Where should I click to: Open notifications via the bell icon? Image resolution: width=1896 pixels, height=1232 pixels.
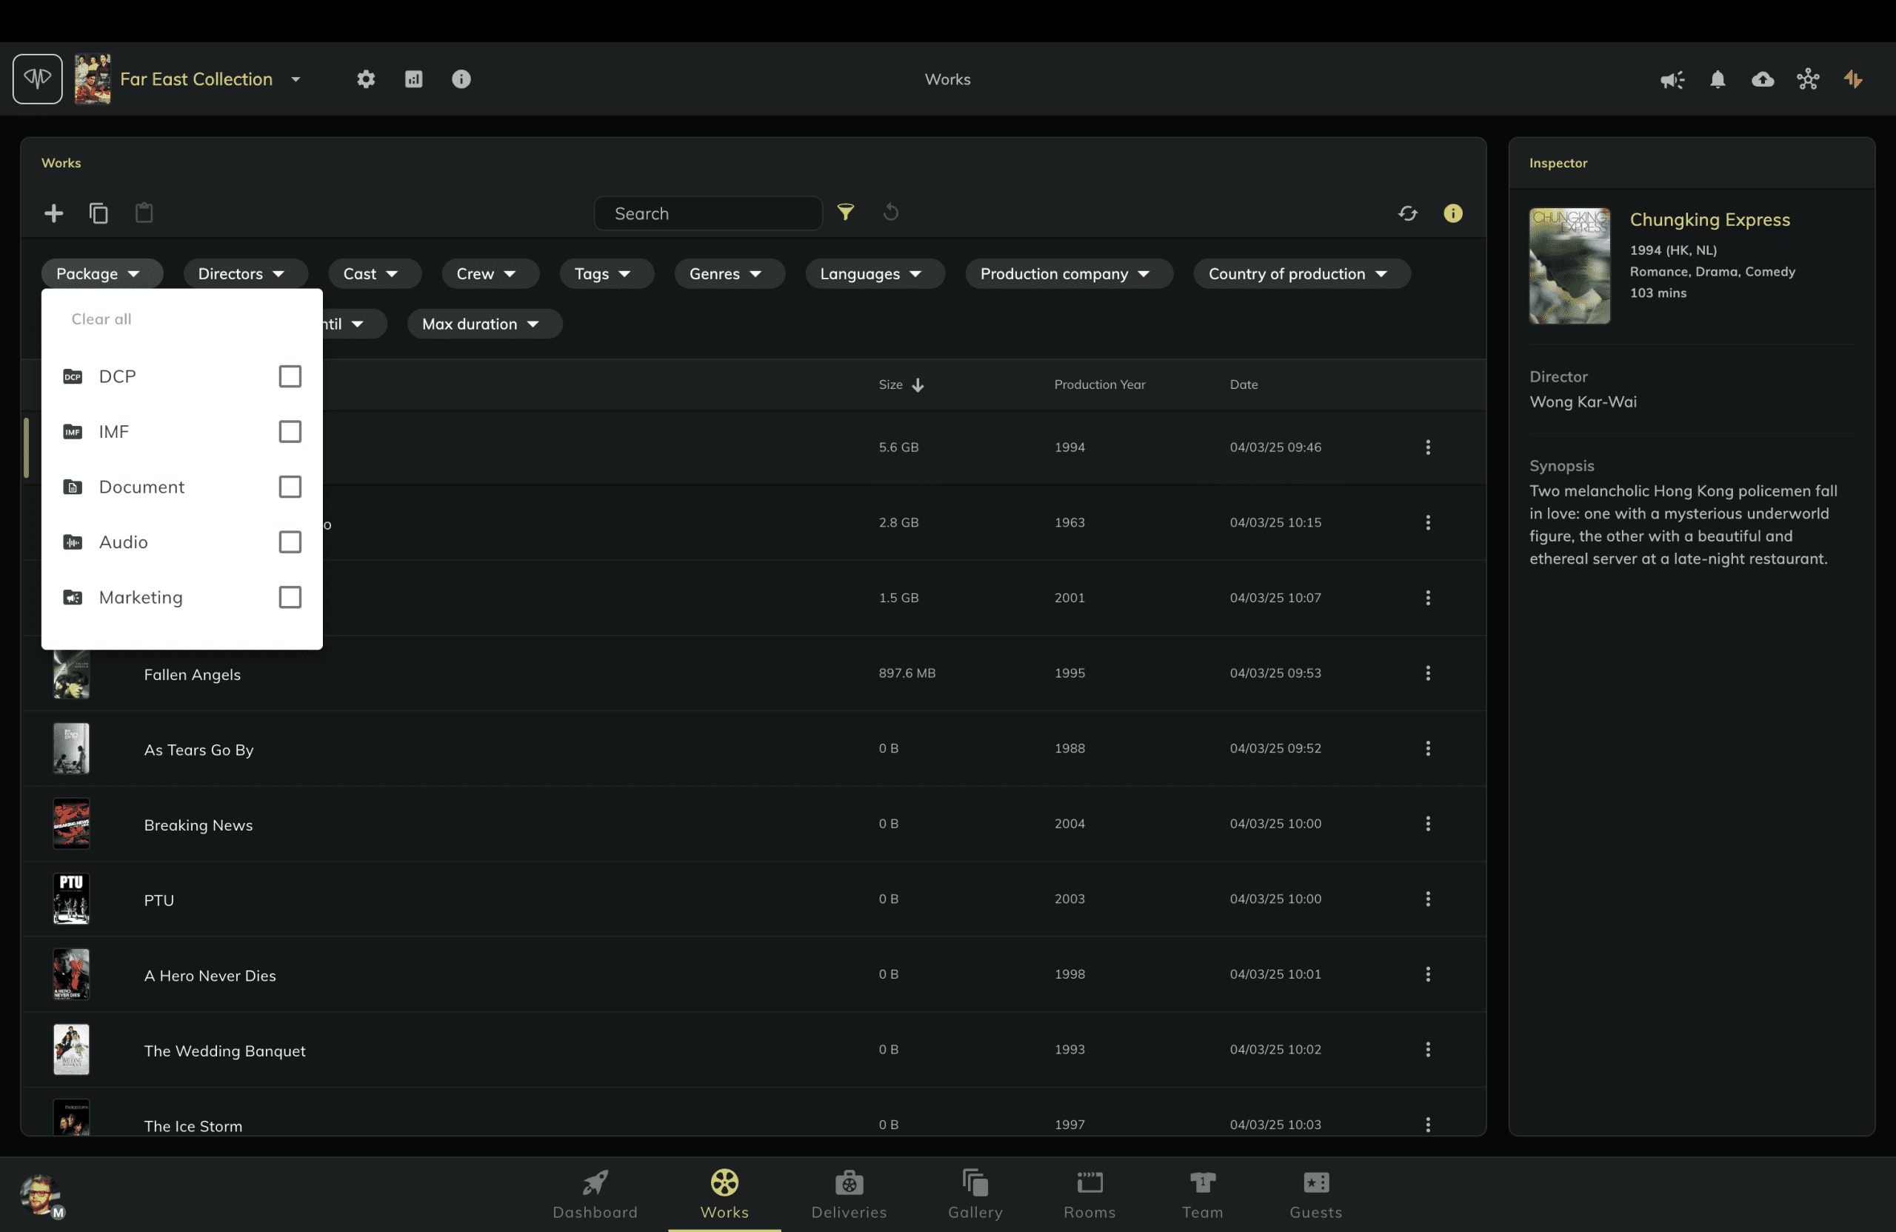[1718, 79]
